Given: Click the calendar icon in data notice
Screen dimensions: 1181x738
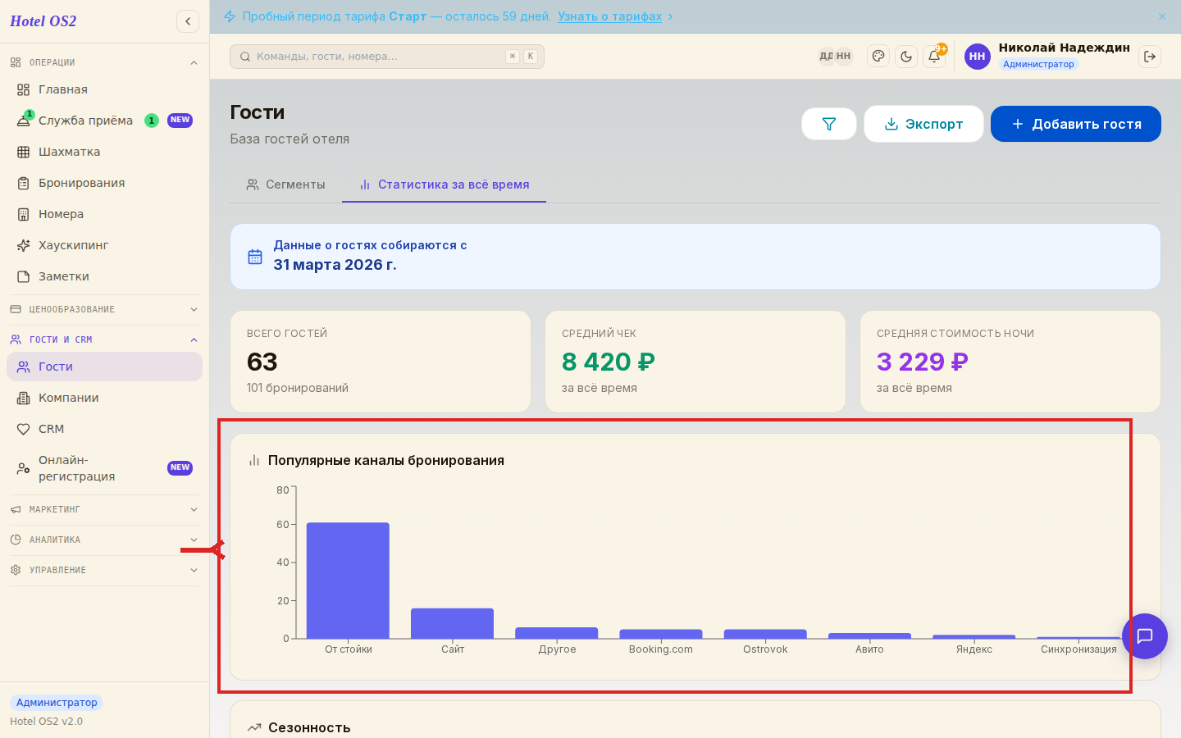Looking at the screenshot, I should [255, 257].
